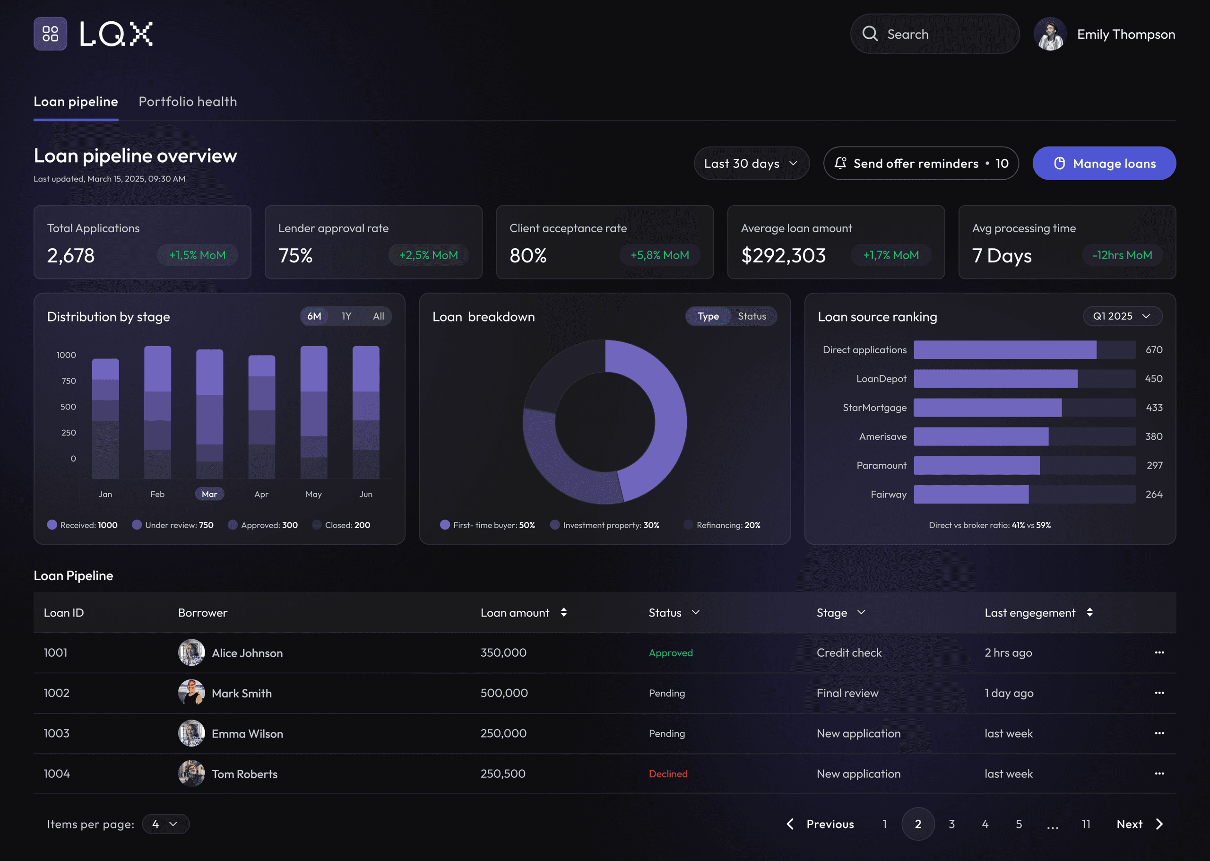
Task: Click Tom Roberts's avatar
Action: 191,774
